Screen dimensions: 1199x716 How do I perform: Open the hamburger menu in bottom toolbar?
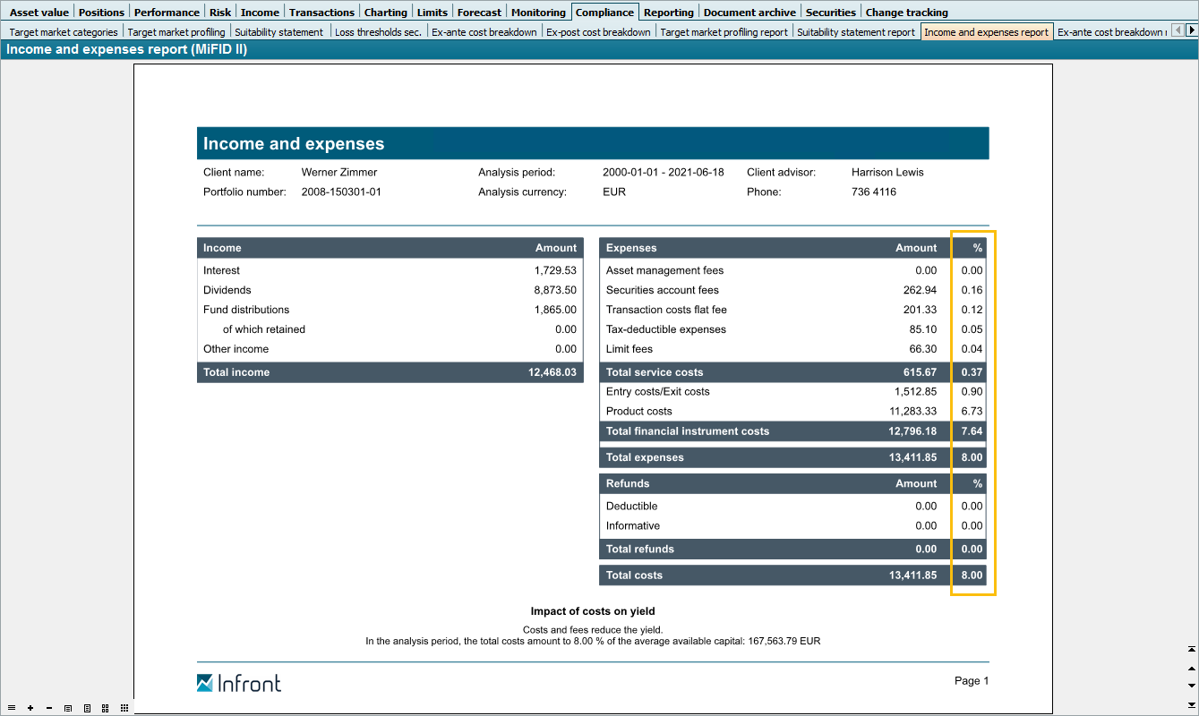pos(12,708)
